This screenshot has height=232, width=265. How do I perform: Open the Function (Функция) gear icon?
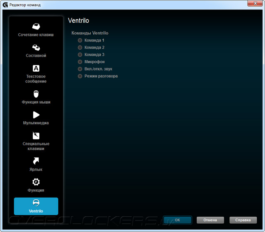[x=36, y=182]
